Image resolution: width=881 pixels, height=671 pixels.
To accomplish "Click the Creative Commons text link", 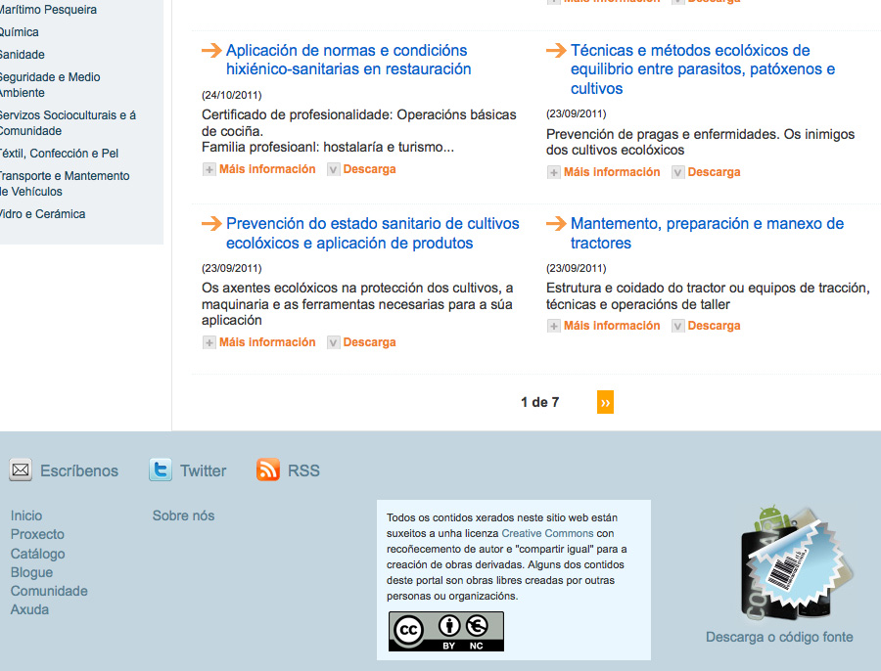I will (x=547, y=533).
